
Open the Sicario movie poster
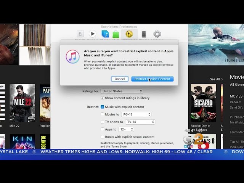[203, 103]
